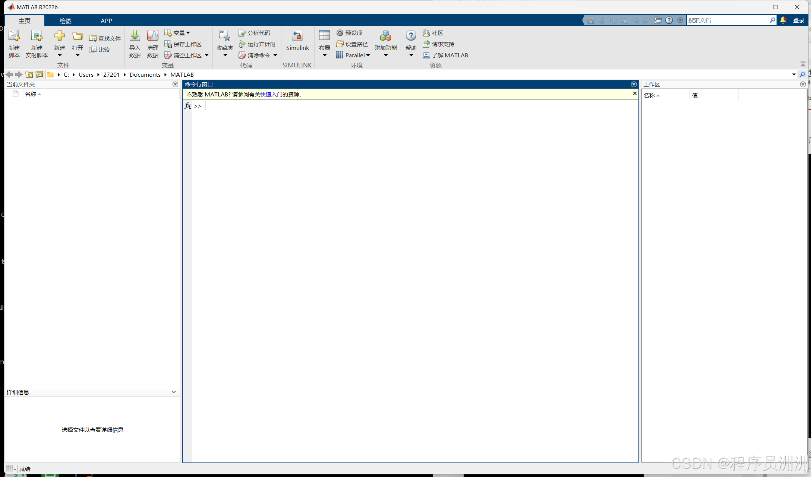Open dropdown arrow under Open (打开)
Image resolution: width=811 pixels, height=477 pixels.
point(78,55)
